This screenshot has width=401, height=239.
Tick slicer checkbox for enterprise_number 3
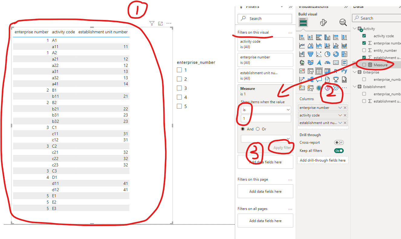tap(179, 88)
